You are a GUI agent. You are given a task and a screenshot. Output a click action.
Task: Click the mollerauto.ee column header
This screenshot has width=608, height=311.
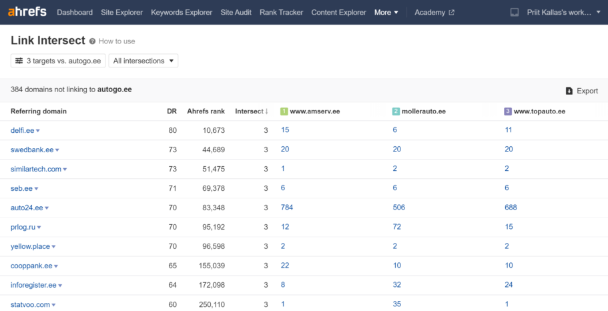click(423, 111)
